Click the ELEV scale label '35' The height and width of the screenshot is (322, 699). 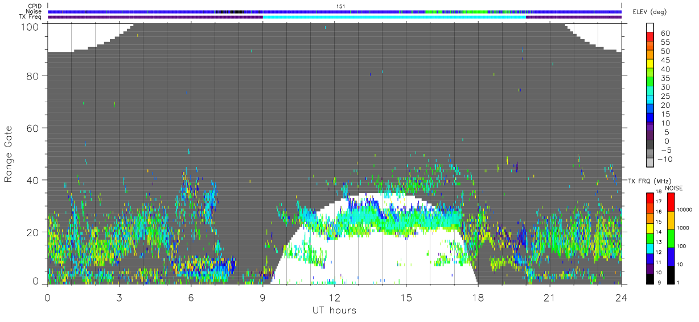(x=666, y=78)
